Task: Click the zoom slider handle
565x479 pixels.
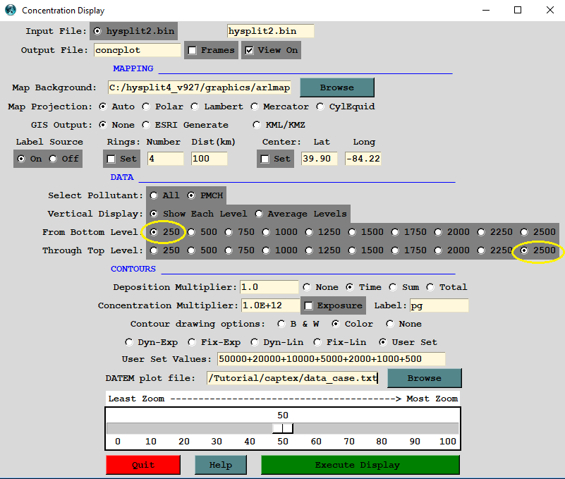Action: 283,428
